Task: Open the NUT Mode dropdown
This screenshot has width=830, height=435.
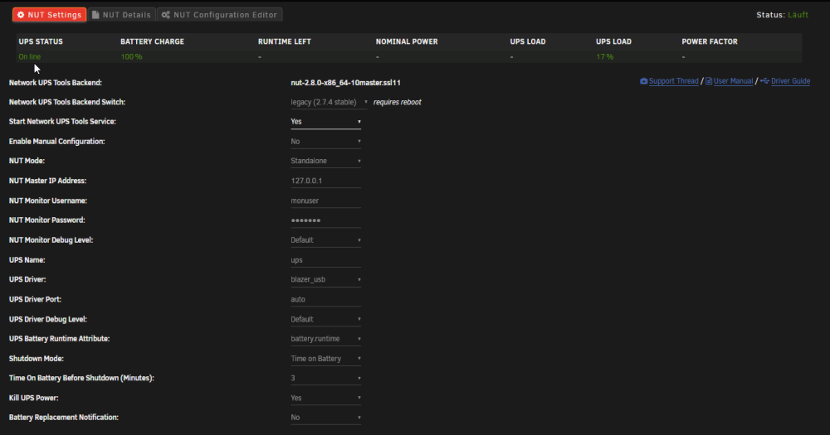Action: [325, 162]
